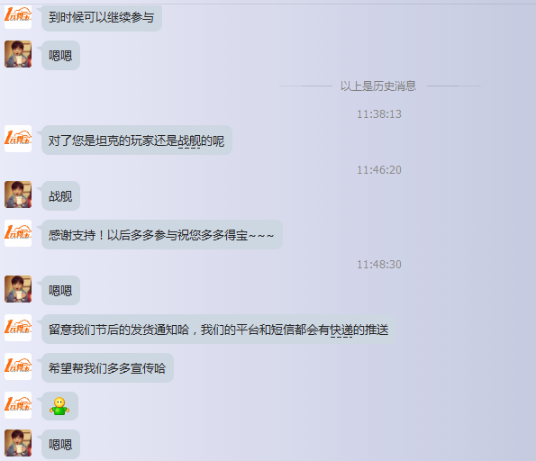Click the 云得宝 avatar beside 到时候可以继续参与
This screenshot has height=461, width=536.
tap(18, 15)
